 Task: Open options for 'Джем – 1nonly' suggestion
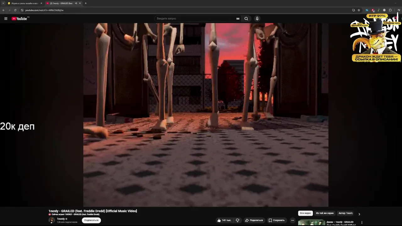(362, 223)
